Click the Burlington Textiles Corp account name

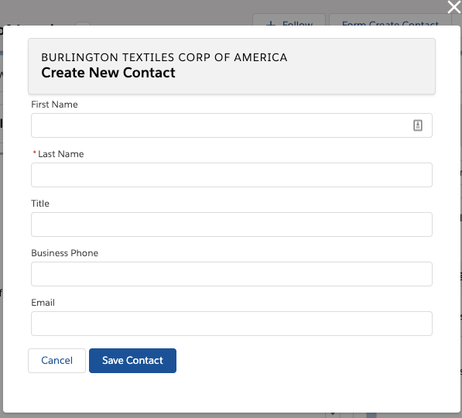point(164,57)
